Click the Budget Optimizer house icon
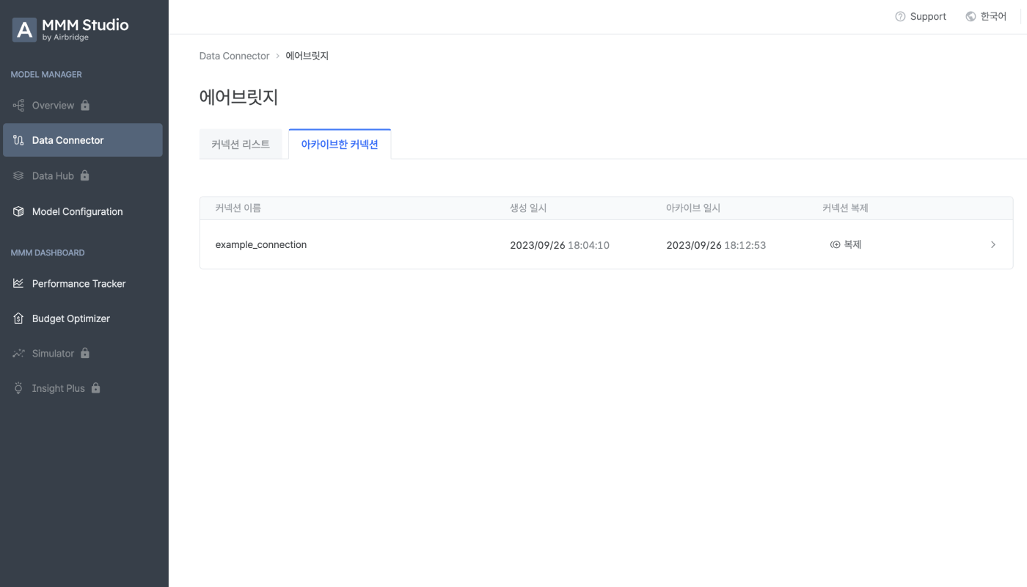Screen dimensions: 1027x587 [x=18, y=318]
